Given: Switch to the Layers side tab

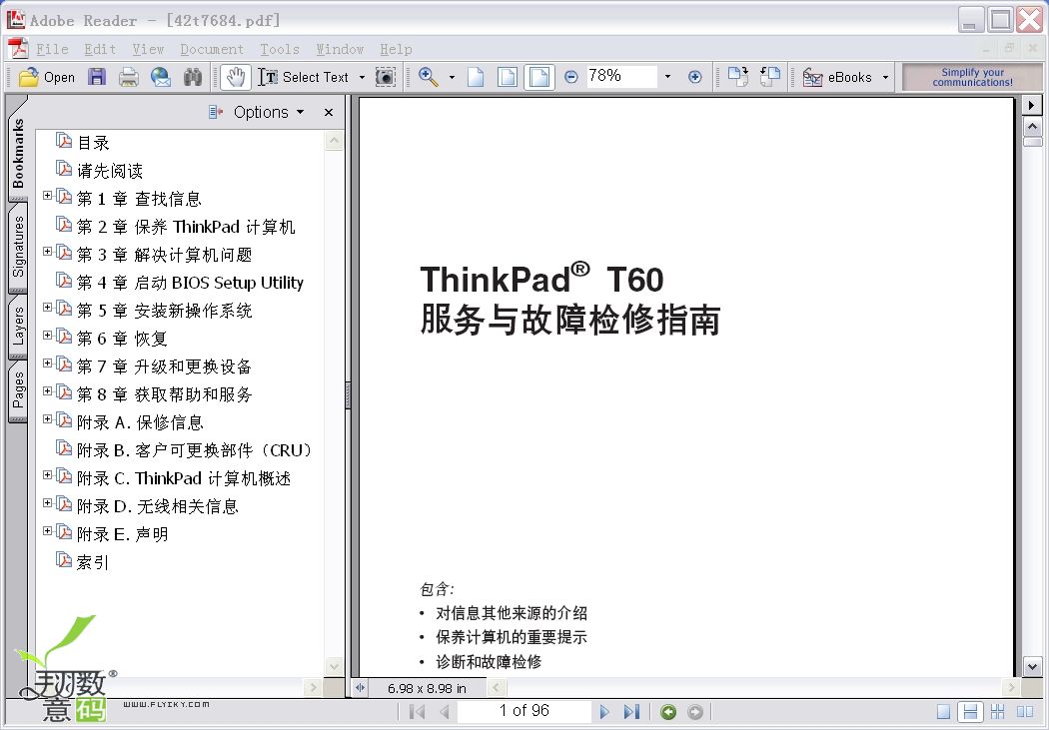Looking at the screenshot, I should coord(18,327).
